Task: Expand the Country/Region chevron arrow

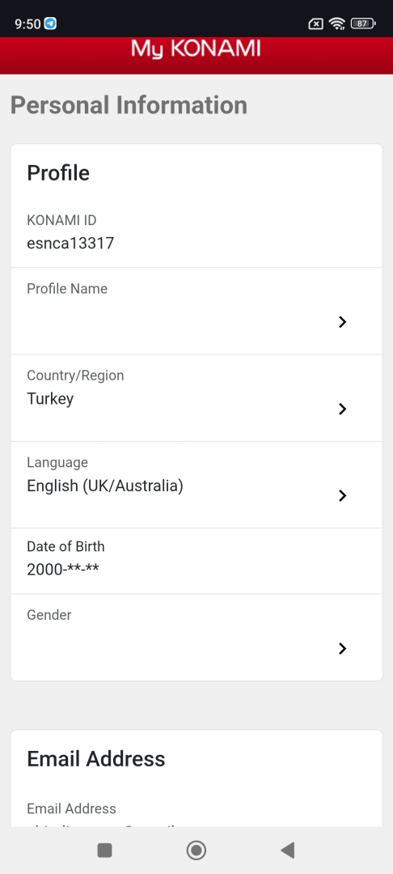Action: tap(342, 409)
